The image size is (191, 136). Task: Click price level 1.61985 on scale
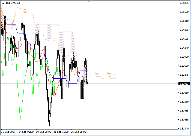[184, 111]
